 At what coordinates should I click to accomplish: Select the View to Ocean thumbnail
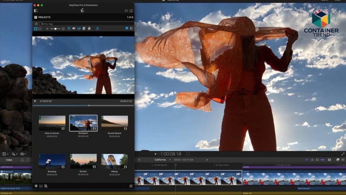point(52,123)
